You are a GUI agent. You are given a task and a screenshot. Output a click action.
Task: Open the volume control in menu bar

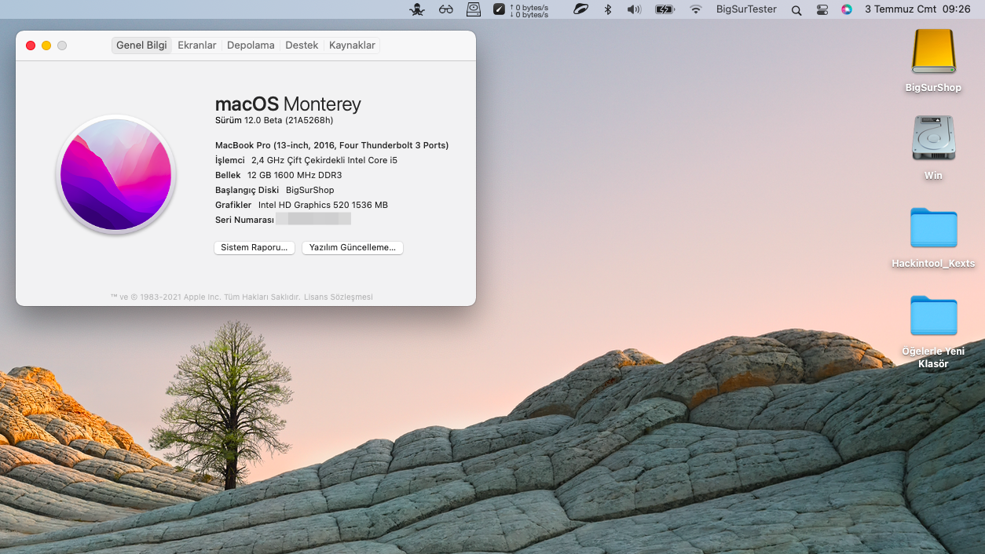634,9
